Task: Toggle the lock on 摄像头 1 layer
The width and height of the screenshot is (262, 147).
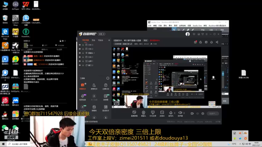Action: [x=83, y=53]
